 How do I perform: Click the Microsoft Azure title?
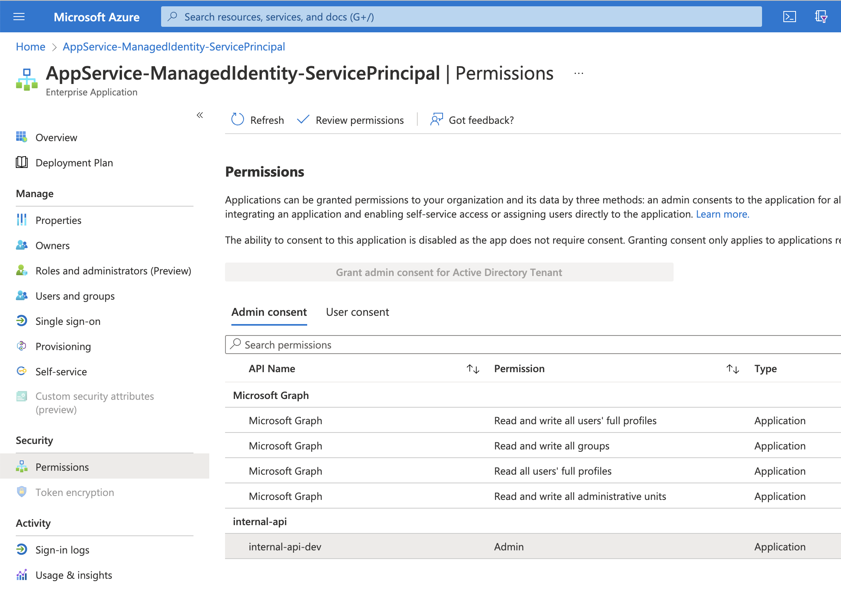[x=97, y=17]
